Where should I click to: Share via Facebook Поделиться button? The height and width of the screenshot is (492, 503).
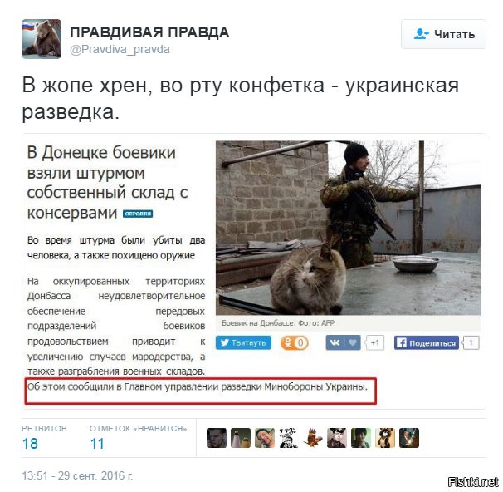tap(427, 342)
